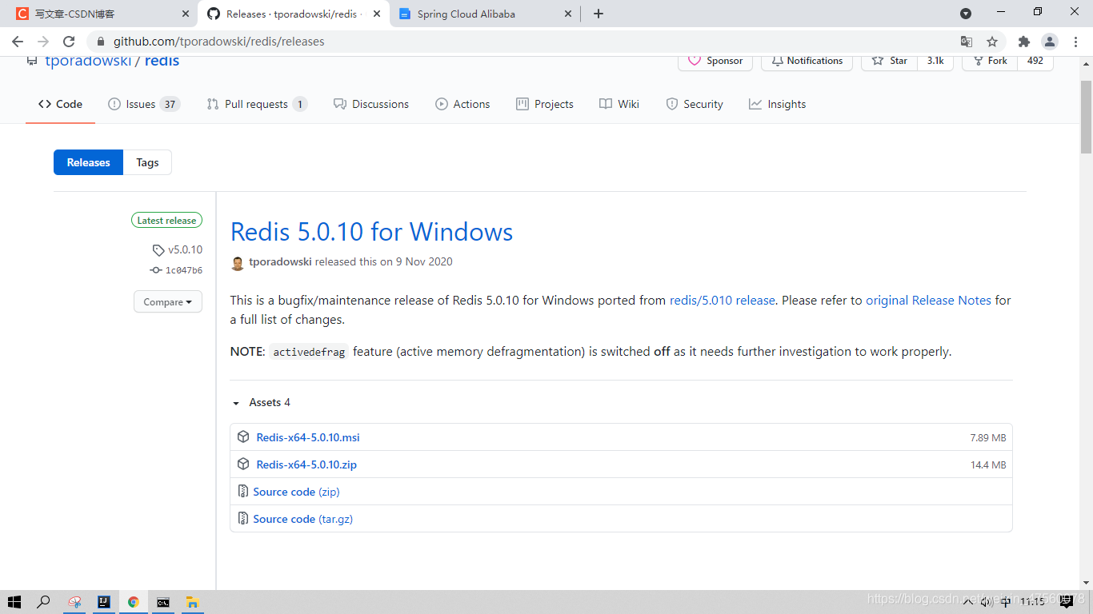Viewport: 1093px width, 614px height.
Task: Open the Security tab
Action: click(695, 104)
